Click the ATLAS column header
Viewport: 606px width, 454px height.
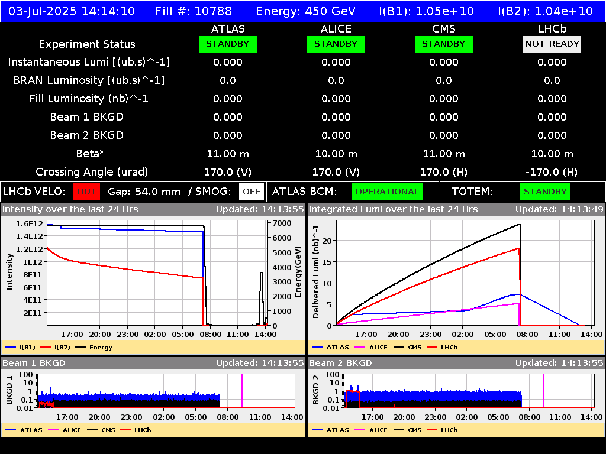[228, 29]
